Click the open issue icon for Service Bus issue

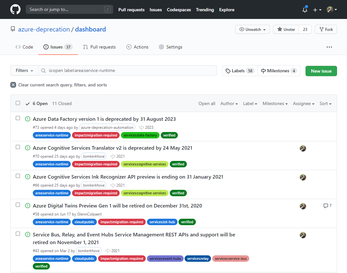pos(27,235)
